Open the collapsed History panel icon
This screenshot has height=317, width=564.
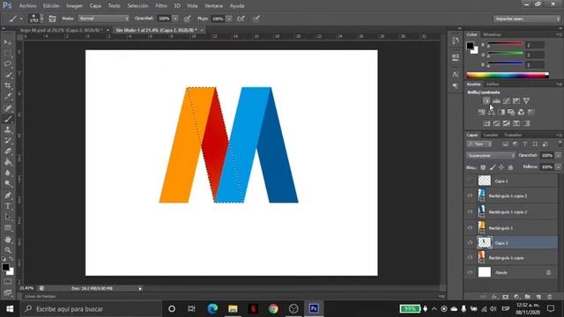456,41
